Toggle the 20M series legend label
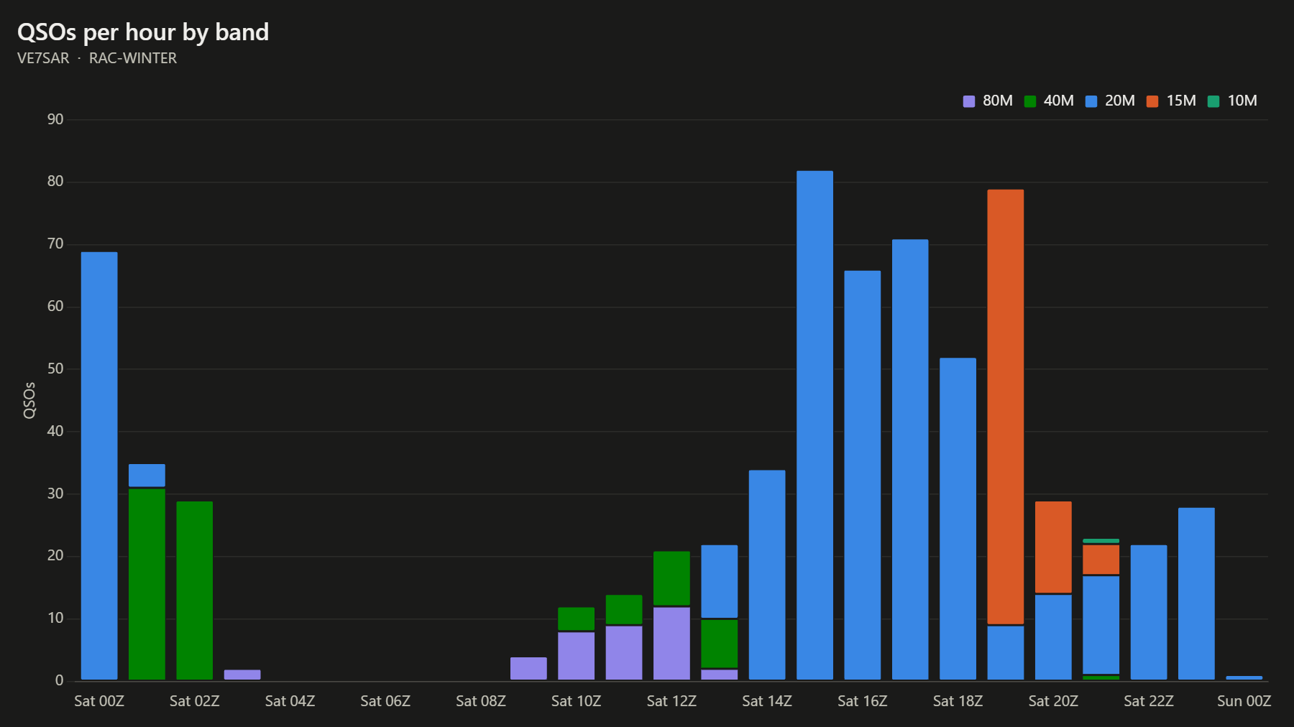 [x=1119, y=101]
